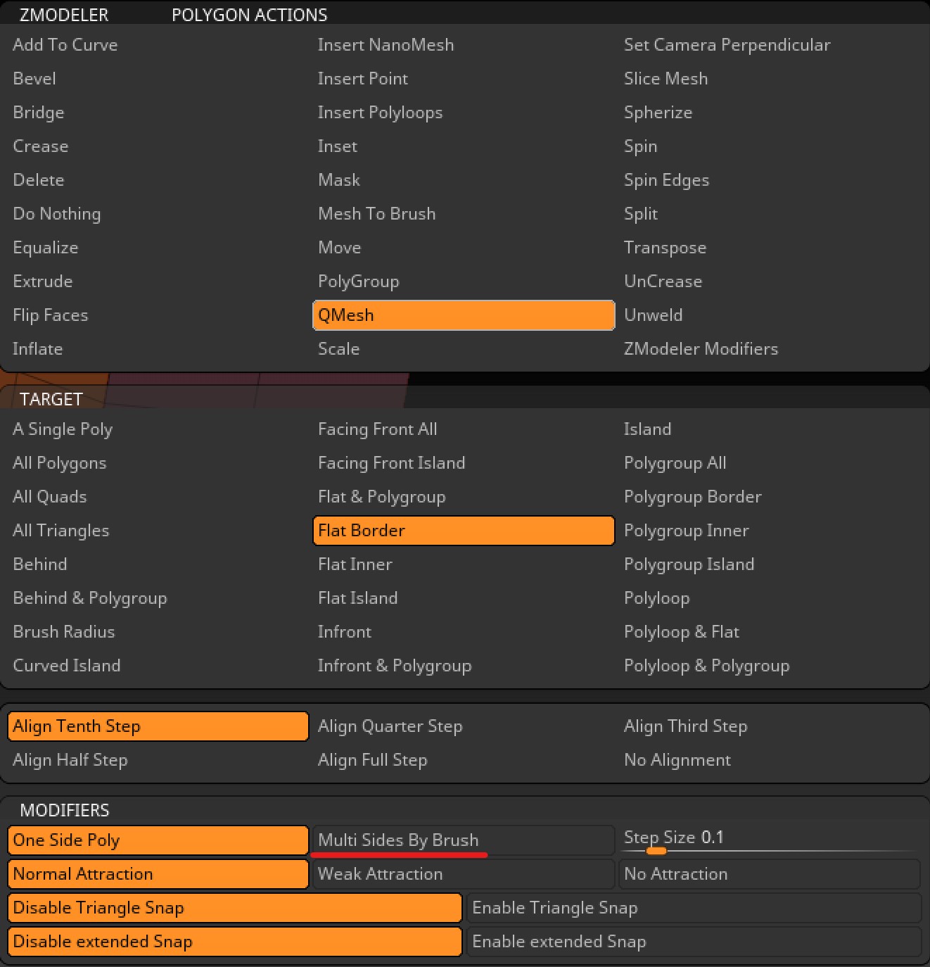Select the Spin action
This screenshot has height=967, width=930.
pyautogui.click(x=640, y=146)
